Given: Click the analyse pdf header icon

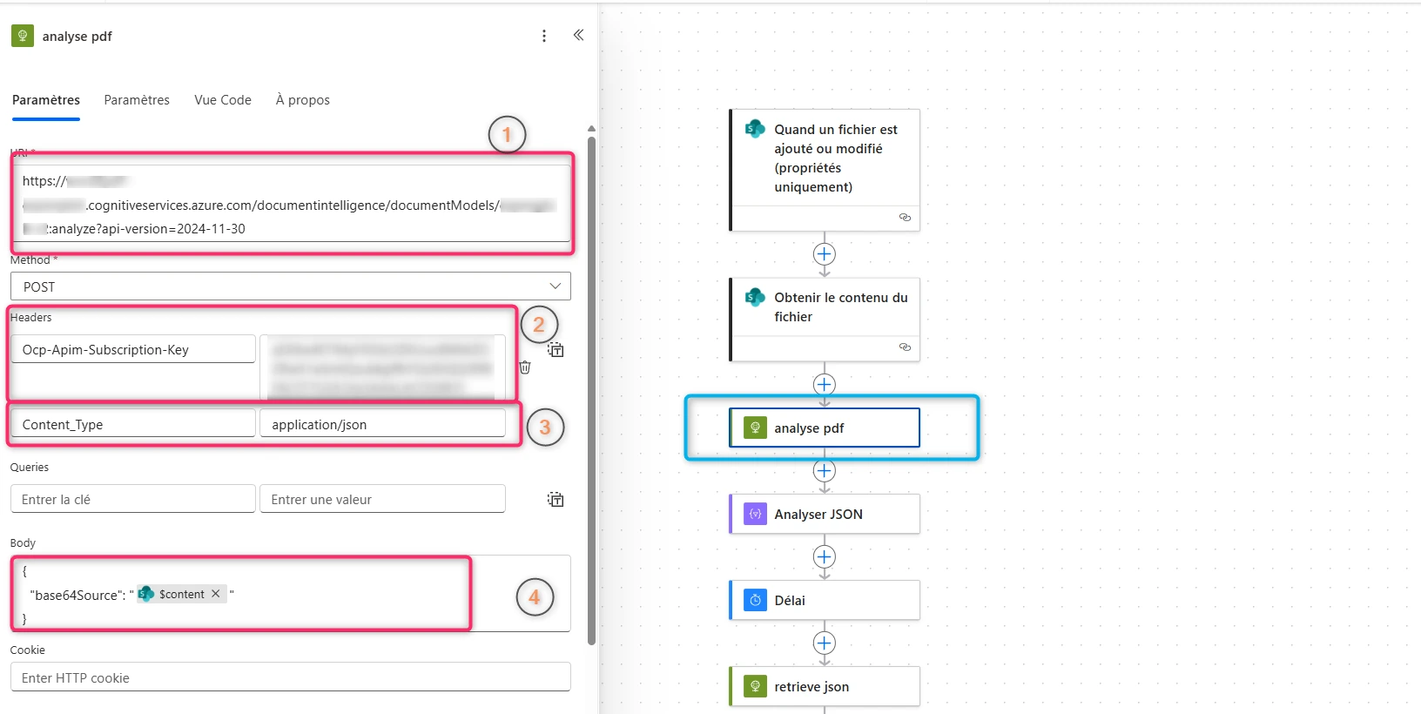Looking at the screenshot, I should pos(23,36).
